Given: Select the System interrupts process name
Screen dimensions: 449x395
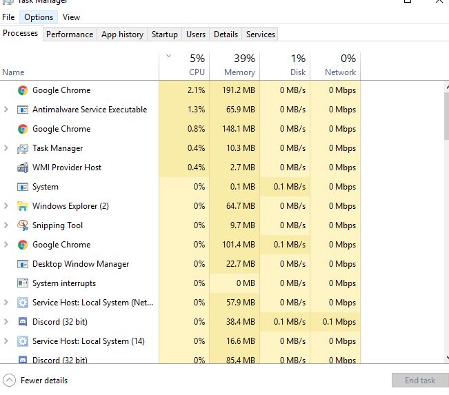Looking at the screenshot, I should pyautogui.click(x=64, y=283).
